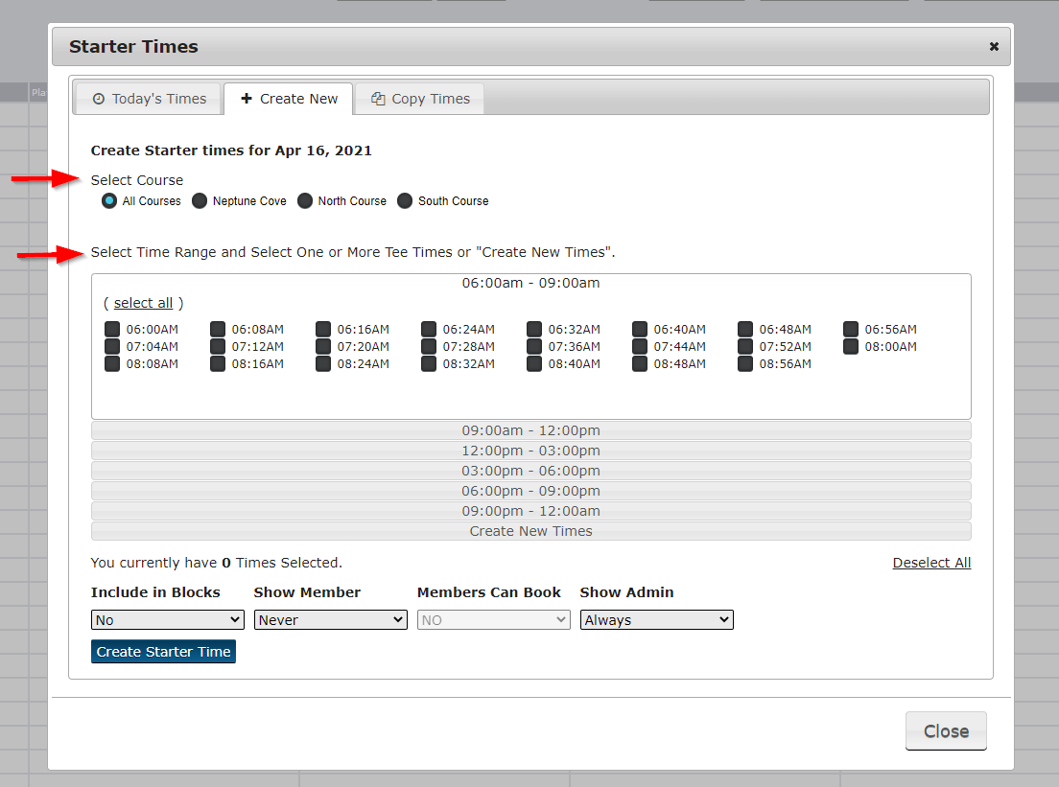
Task: Open the Show Admin dropdown
Action: click(x=656, y=619)
